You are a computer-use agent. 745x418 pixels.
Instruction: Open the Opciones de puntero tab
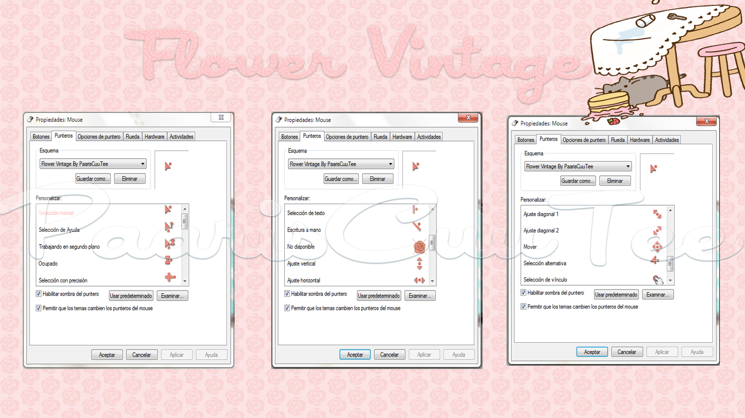pyautogui.click(x=99, y=136)
